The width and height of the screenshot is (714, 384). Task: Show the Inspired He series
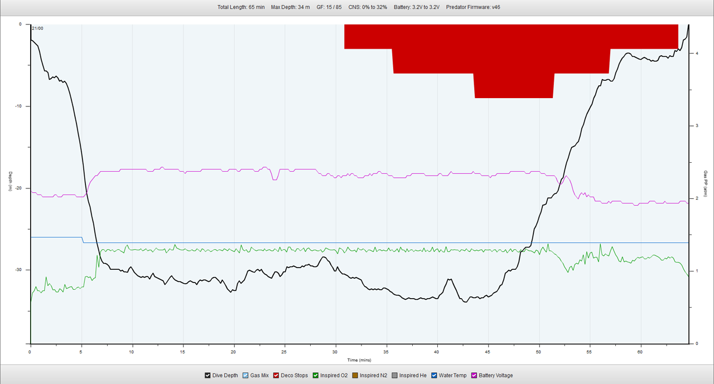pos(395,376)
